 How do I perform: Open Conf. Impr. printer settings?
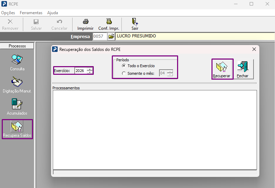point(109,25)
